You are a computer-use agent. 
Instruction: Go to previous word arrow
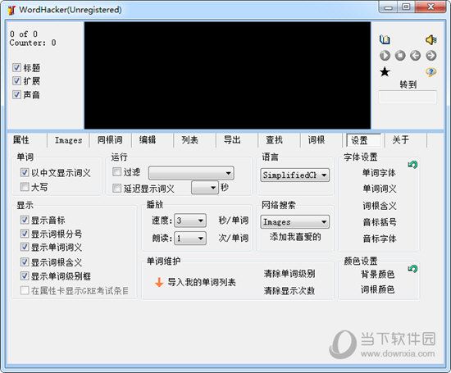[x=416, y=56]
